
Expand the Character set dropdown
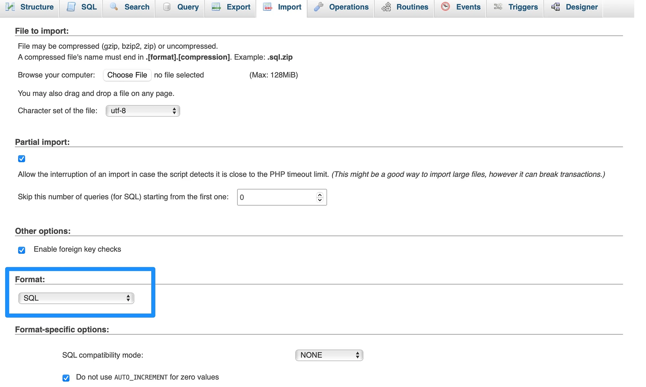tap(143, 111)
